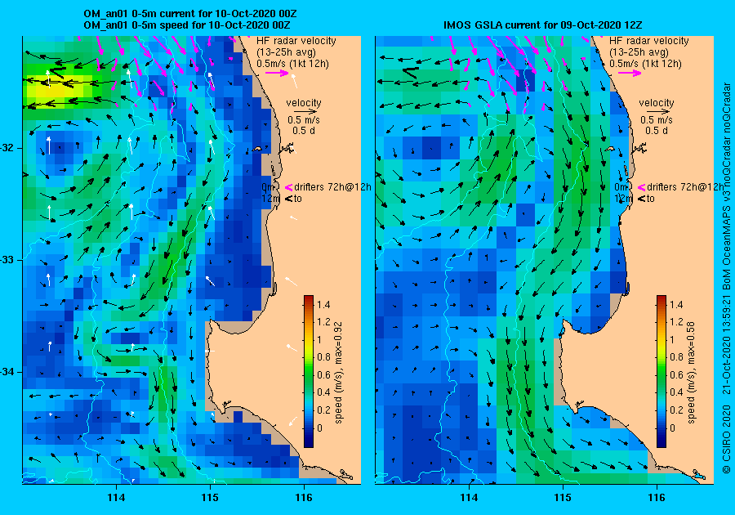The width and height of the screenshot is (735, 515).
Task: Click "0.5m/s (1kt 12h)" text on right map
Action: pyautogui.click(x=645, y=64)
